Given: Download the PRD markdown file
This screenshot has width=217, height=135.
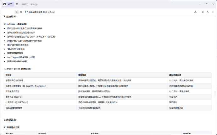Looking at the screenshot, I should coord(195,12).
